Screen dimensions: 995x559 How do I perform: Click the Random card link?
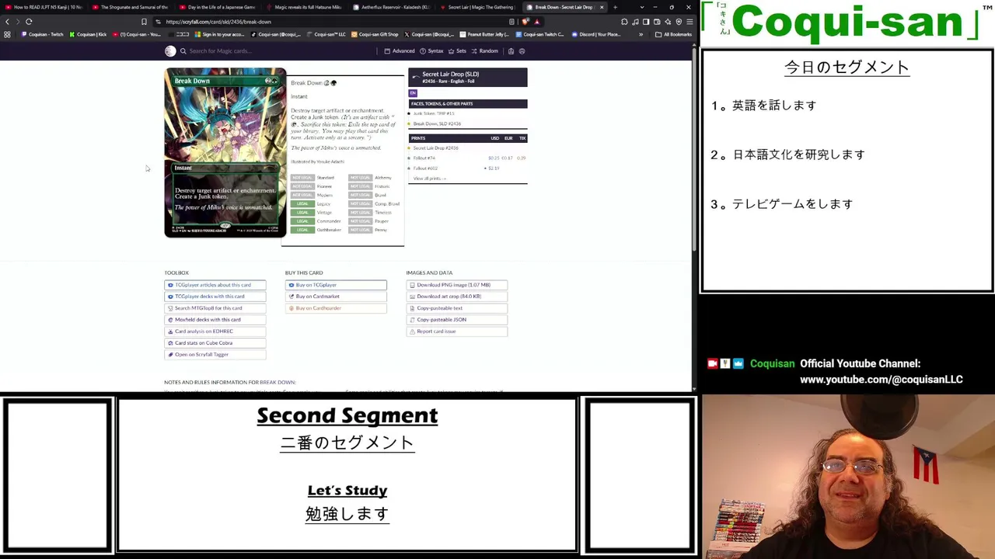pyautogui.click(x=484, y=51)
